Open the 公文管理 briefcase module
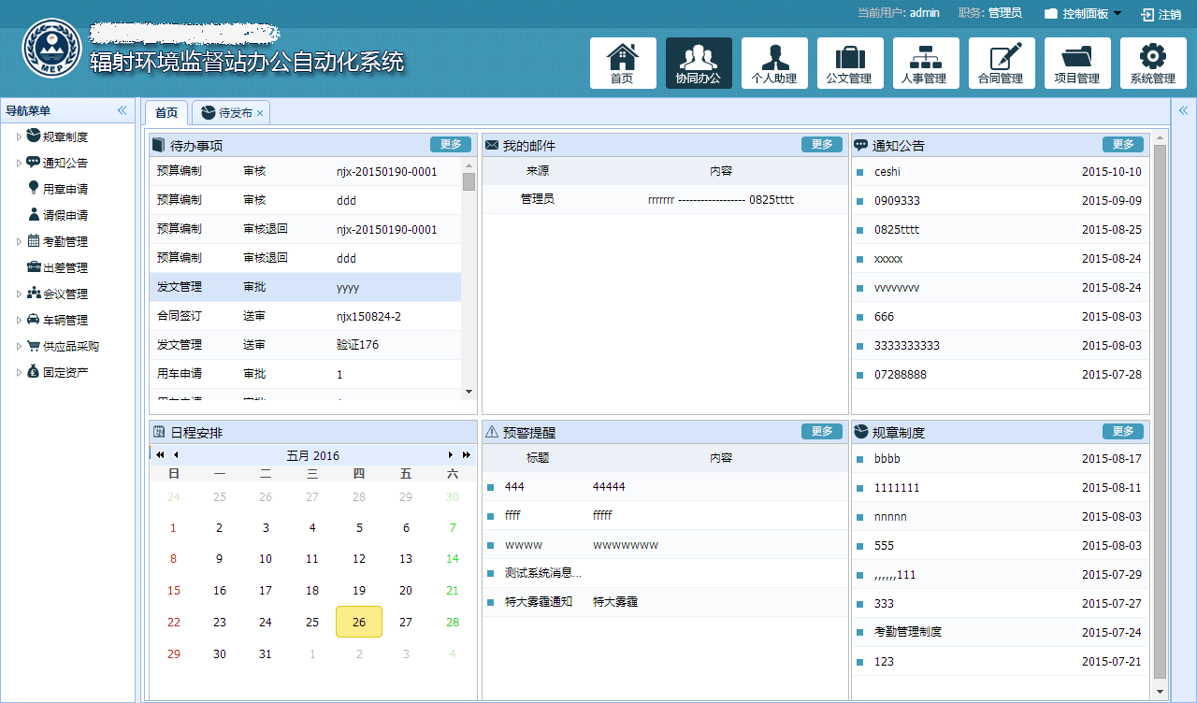Screen dimensions: 1197x703 click(x=850, y=64)
